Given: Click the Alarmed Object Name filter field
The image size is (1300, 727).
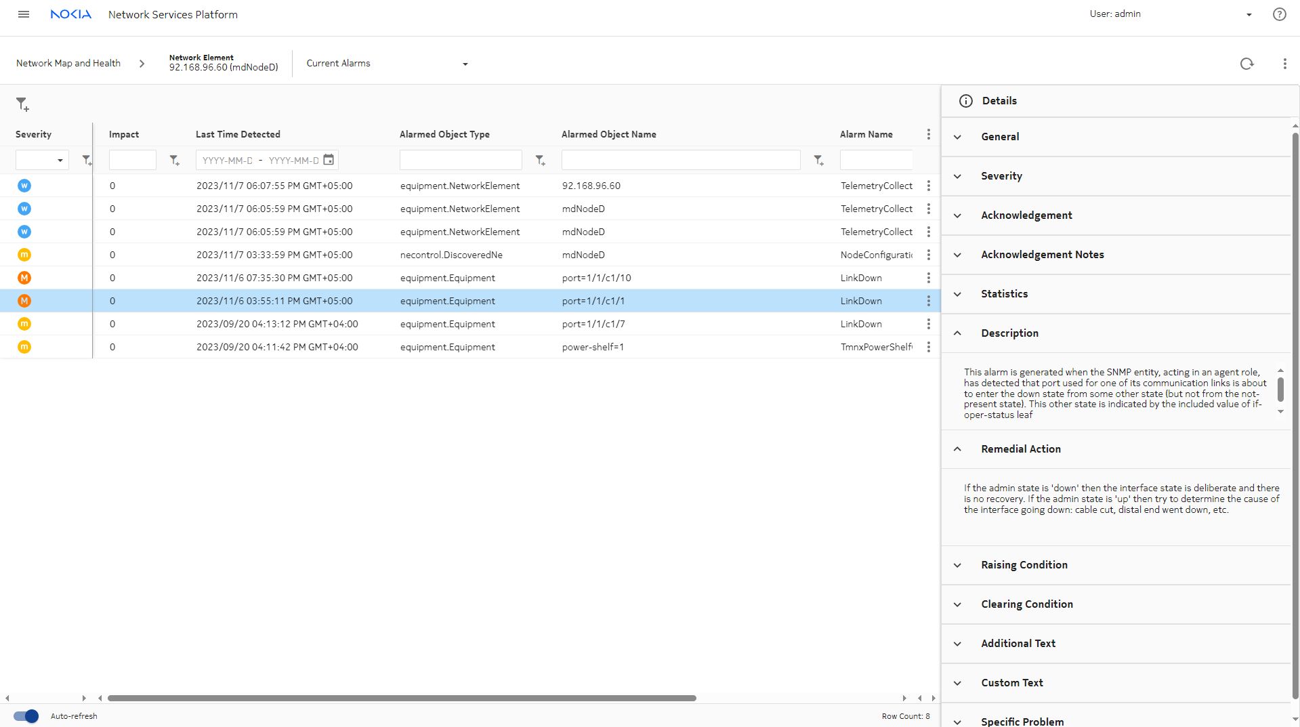Looking at the screenshot, I should click(x=680, y=161).
